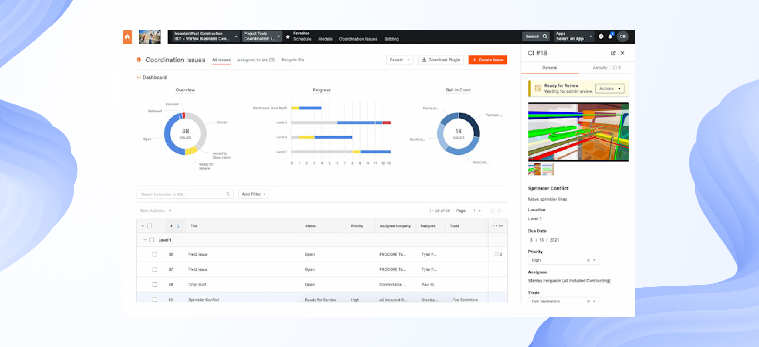Open the Select an App dropdown
Viewport: 759px width, 347px height.
tap(574, 36)
